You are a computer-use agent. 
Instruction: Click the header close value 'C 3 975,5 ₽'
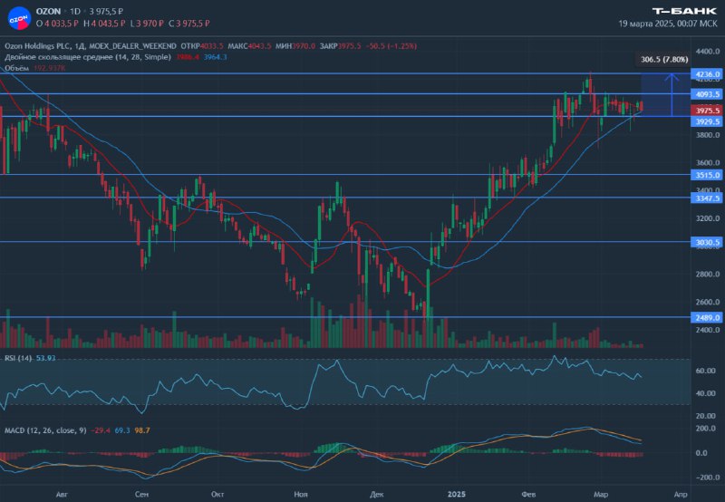pos(189,24)
